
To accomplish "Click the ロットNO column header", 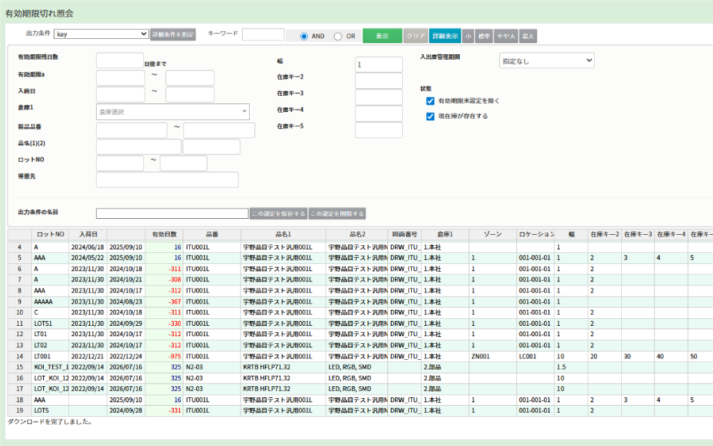I will point(50,234).
